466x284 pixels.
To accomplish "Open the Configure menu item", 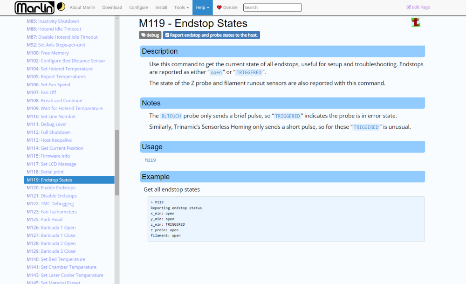I will tap(139, 7).
